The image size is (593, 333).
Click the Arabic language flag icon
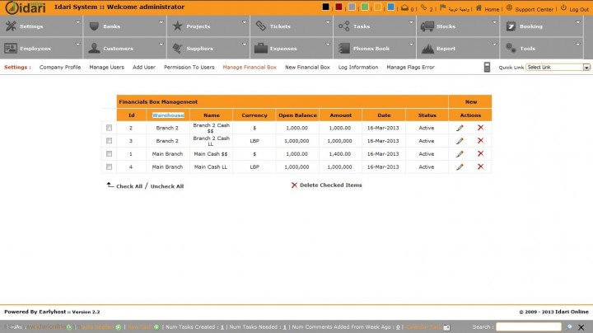[x=442, y=7]
